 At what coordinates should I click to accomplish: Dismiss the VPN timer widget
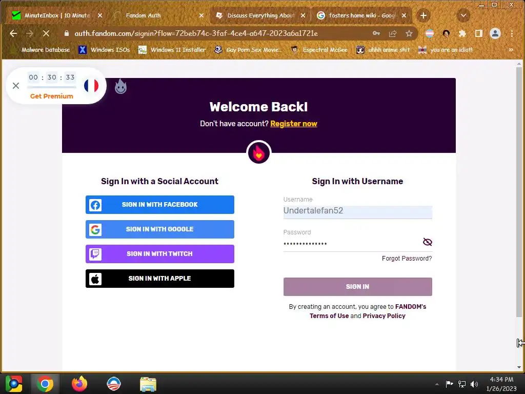tap(16, 86)
